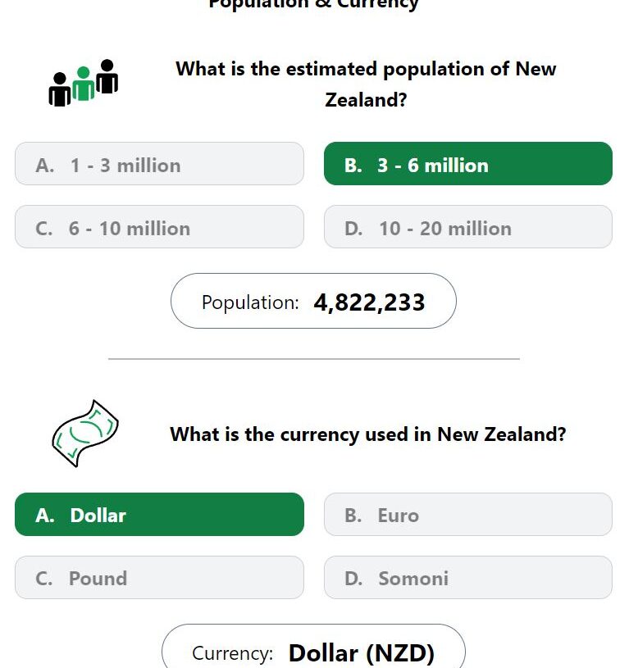Viewport: 629px width, 668px height.
Task: Click the horizontal divider between questions
Action: (x=313, y=359)
